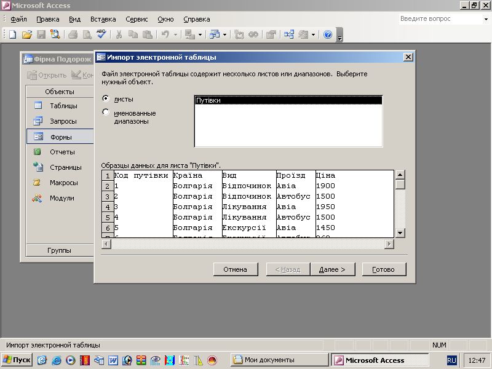
Task: Open the Пуск start button
Action: pyautogui.click(x=17, y=360)
